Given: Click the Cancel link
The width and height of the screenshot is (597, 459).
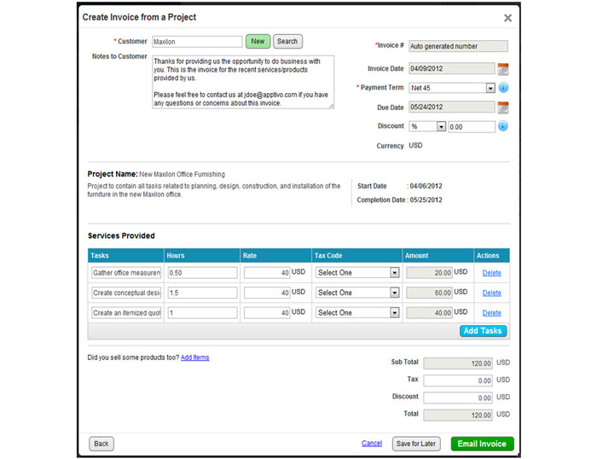Looking at the screenshot, I should coord(372,444).
